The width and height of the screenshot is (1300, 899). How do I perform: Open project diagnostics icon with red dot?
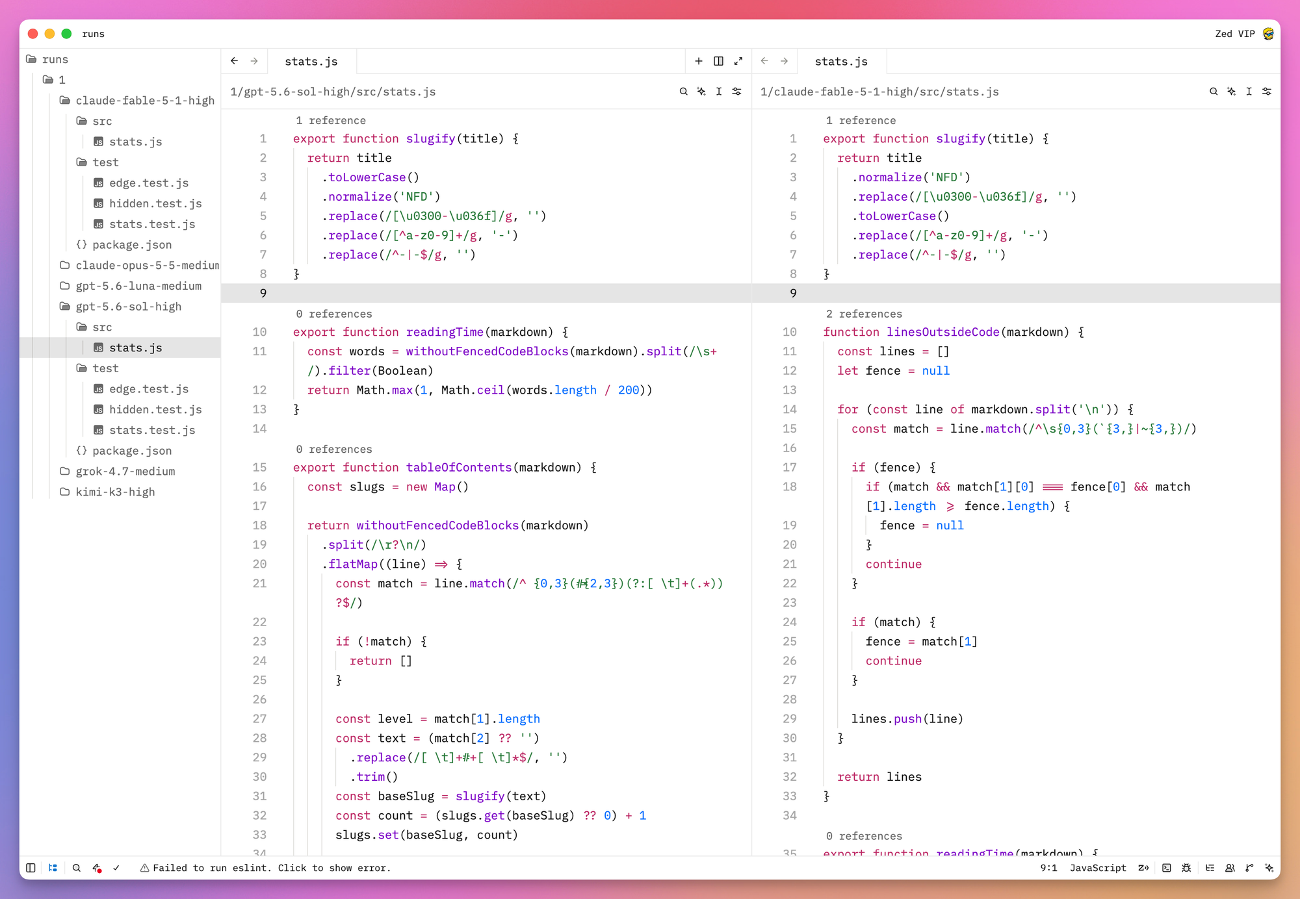click(97, 868)
